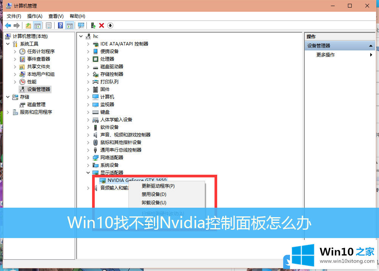
Task: Click the Properties toolbar icon
Action: coord(49,25)
